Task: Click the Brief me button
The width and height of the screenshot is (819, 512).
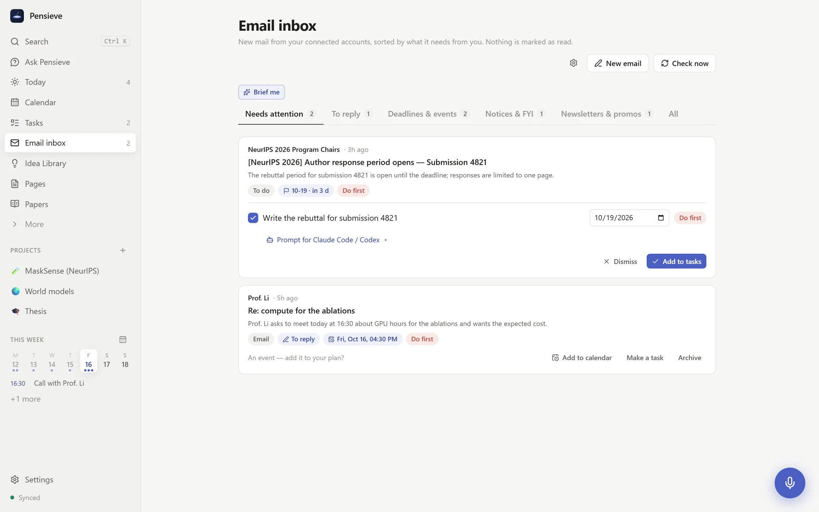Action: (x=261, y=92)
